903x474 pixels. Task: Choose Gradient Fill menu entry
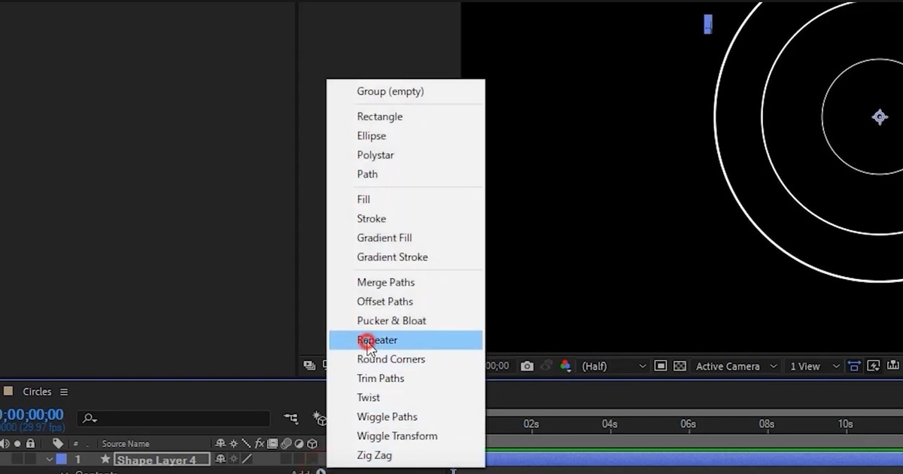coord(406,238)
